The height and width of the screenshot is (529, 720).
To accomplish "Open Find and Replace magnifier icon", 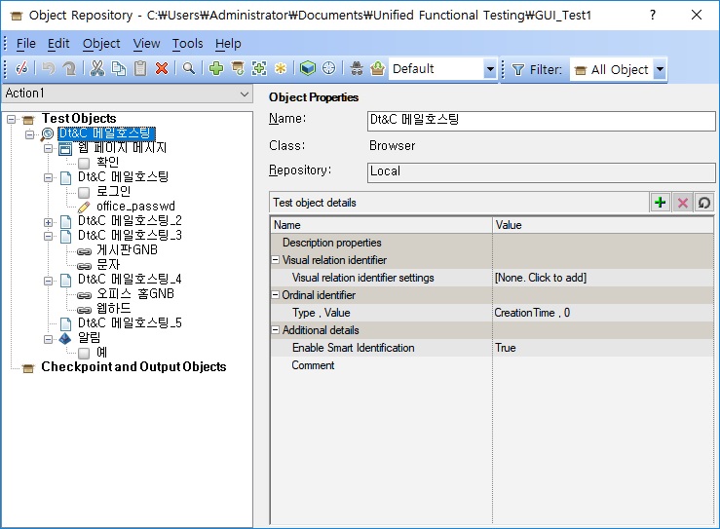I will [x=189, y=69].
